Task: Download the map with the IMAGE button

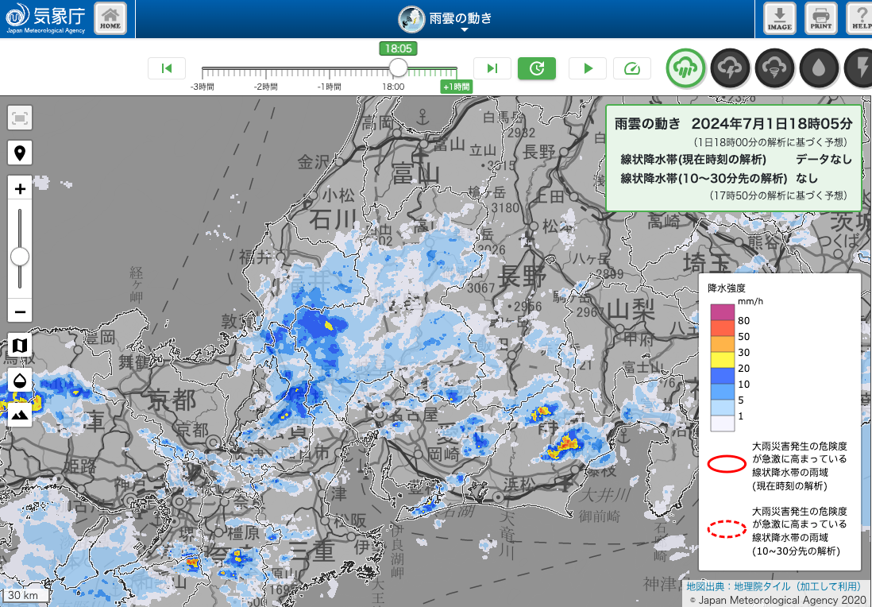Action: pos(779,18)
